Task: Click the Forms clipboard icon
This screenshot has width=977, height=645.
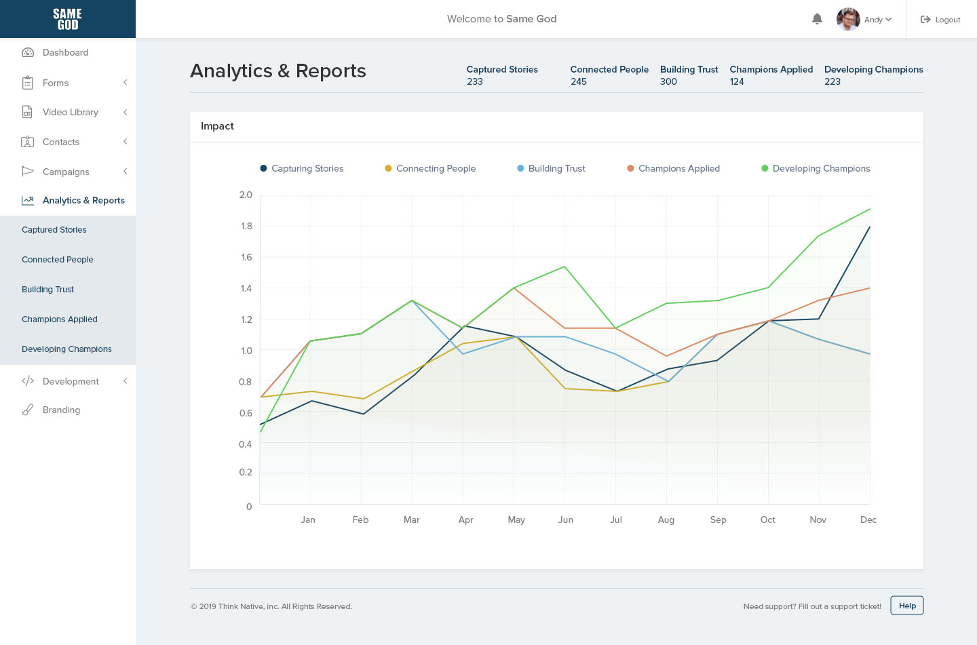Action: click(x=28, y=83)
